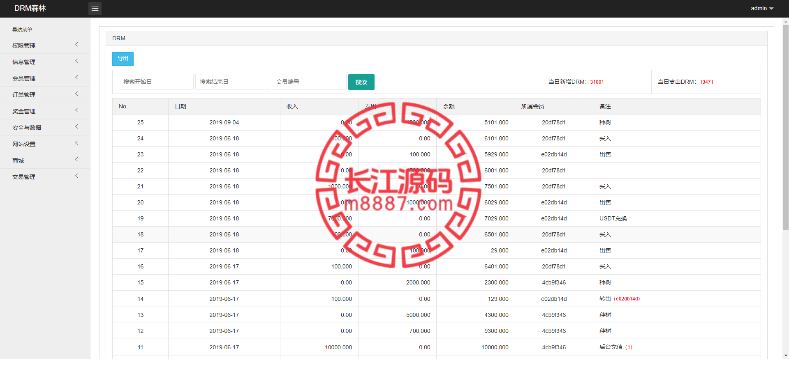Screen dimensions: 789x369
Task: Click balance 6401.000 in row 16
Action: 496,266
